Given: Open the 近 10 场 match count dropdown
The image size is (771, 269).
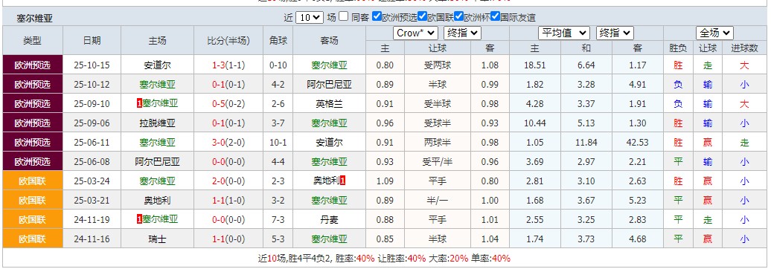Looking at the screenshot, I should pyautogui.click(x=310, y=17).
